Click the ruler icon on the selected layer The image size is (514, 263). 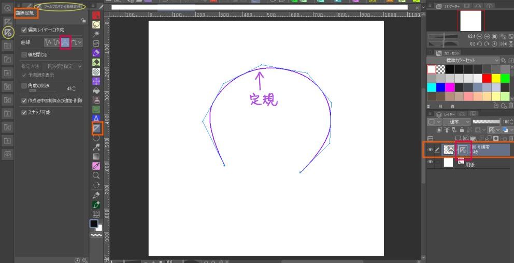pos(463,150)
